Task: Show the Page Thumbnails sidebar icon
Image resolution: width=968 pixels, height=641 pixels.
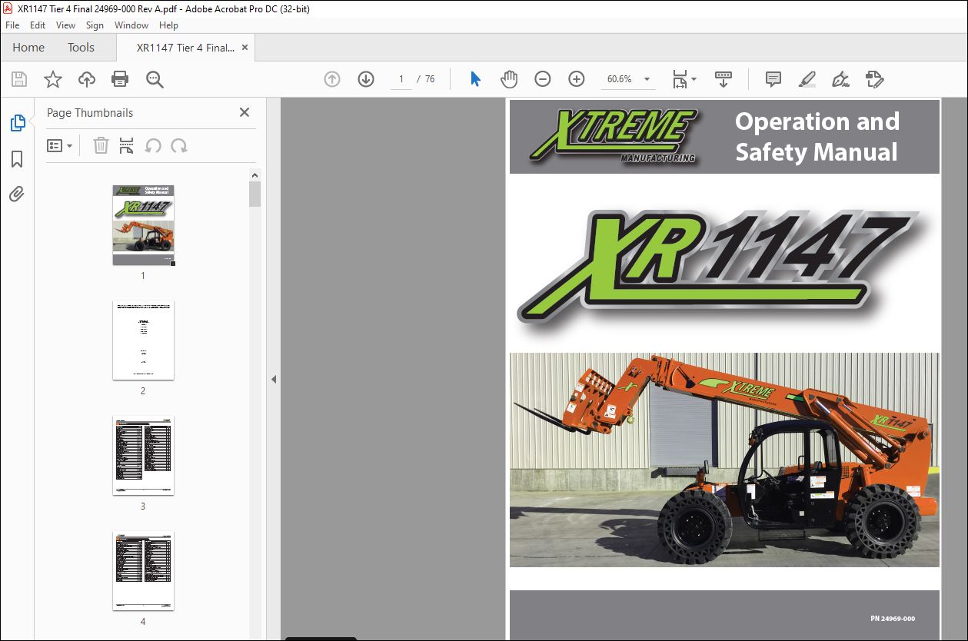Action: 17,123
